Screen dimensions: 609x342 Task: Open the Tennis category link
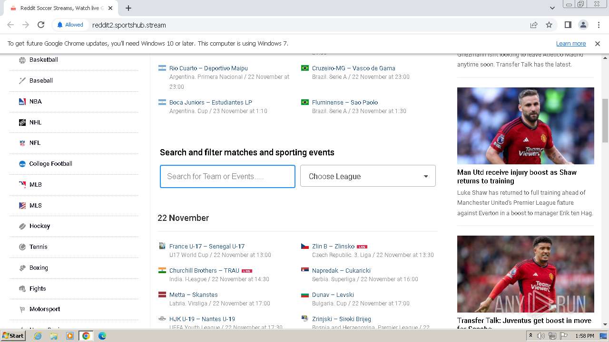click(39, 247)
